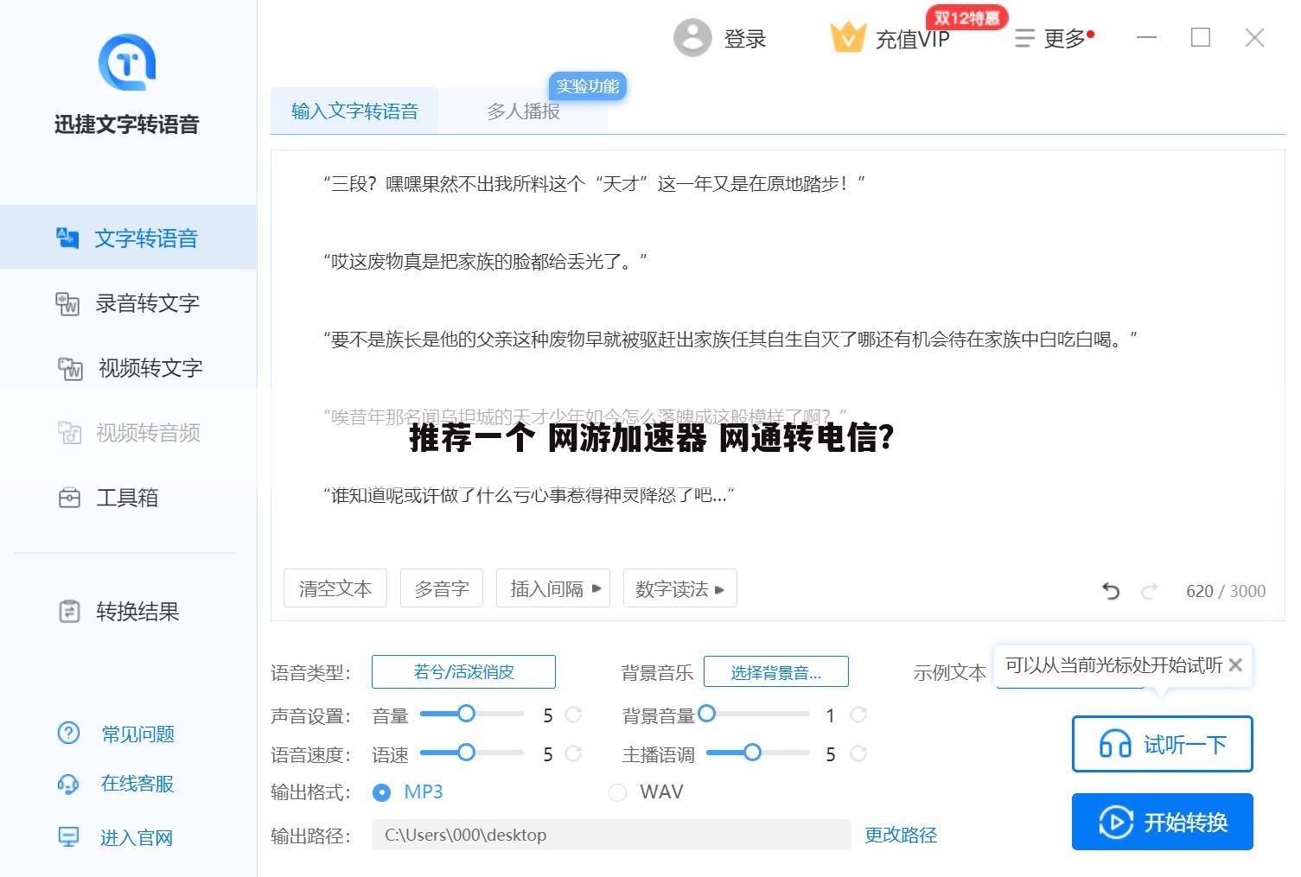Click the 视频转文字 sidebar icon

point(70,368)
